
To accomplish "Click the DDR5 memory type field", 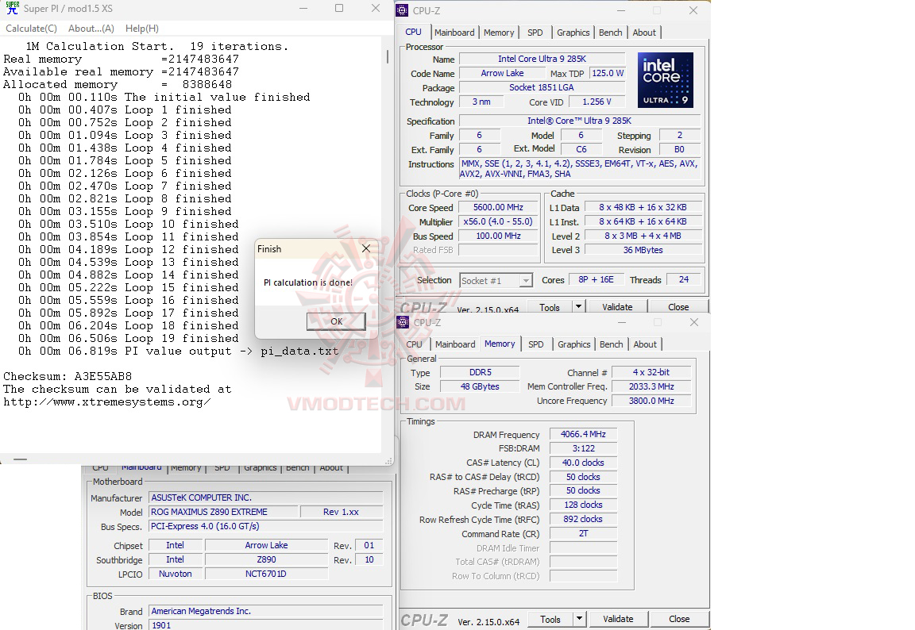I will pyautogui.click(x=480, y=372).
